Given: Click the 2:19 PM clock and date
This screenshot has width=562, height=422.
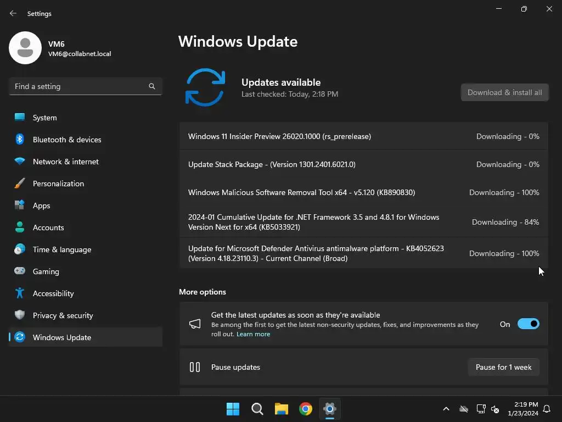Looking at the screenshot, I should (x=523, y=409).
